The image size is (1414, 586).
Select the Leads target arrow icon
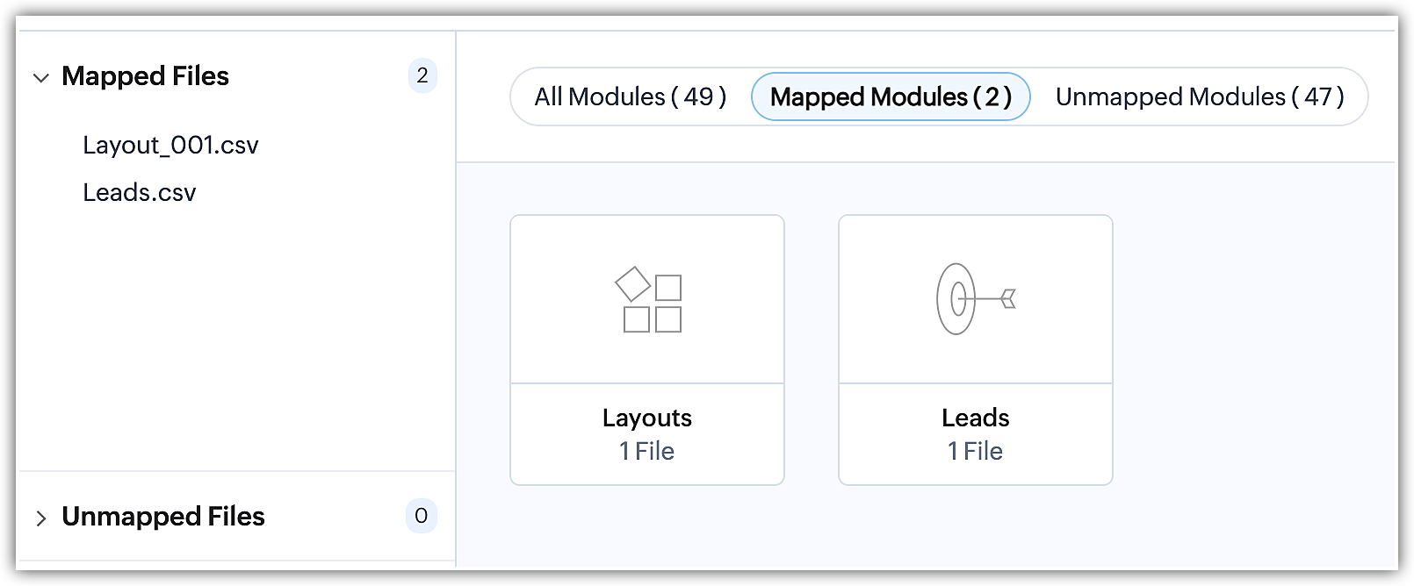(976, 299)
